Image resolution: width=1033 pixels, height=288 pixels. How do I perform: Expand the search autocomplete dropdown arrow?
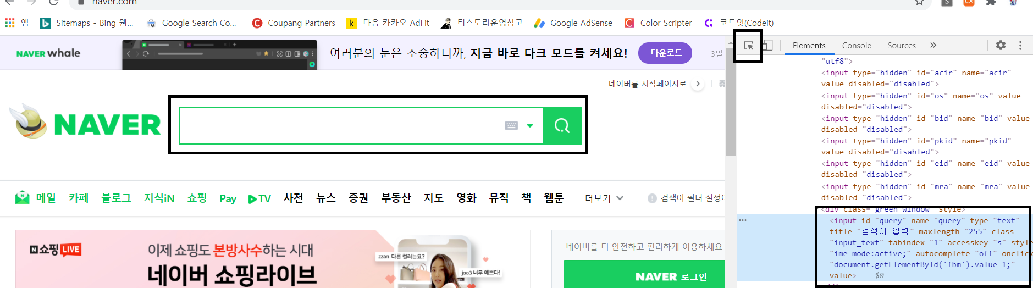[x=530, y=126]
